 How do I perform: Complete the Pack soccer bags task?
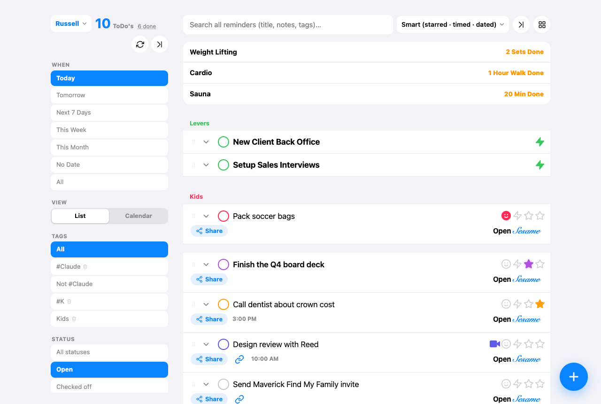[x=223, y=216]
